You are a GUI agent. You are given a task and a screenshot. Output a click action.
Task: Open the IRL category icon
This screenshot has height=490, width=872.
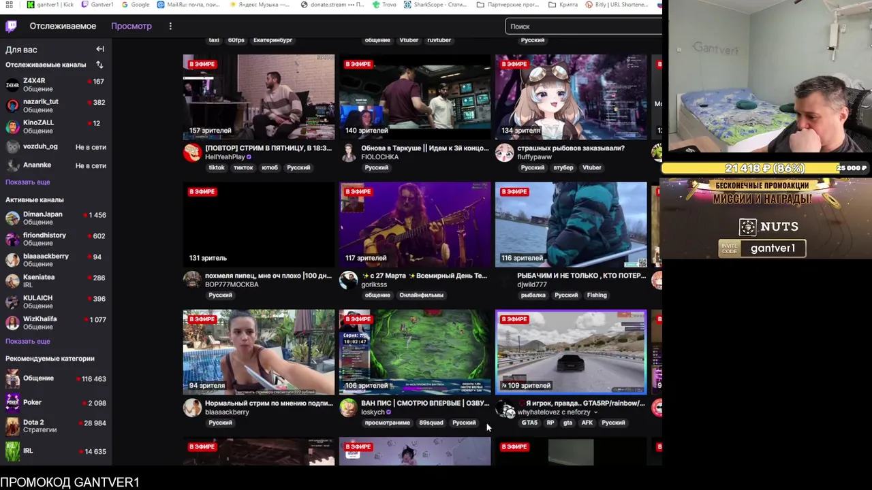[x=12, y=451]
